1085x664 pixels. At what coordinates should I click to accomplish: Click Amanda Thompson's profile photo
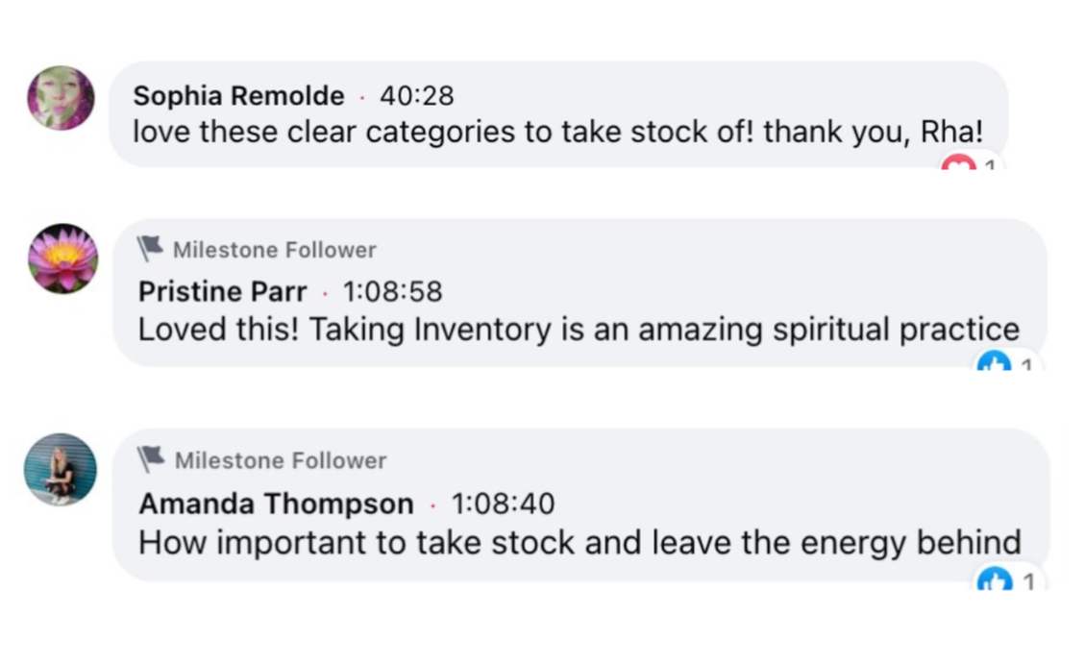coord(61,469)
